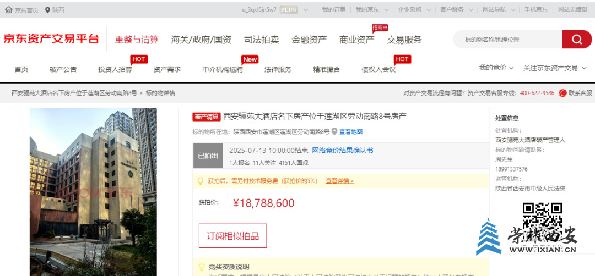The width and height of the screenshot is (595, 276).
Task: Click the phone number 18991337576
Action: click(x=511, y=169)
